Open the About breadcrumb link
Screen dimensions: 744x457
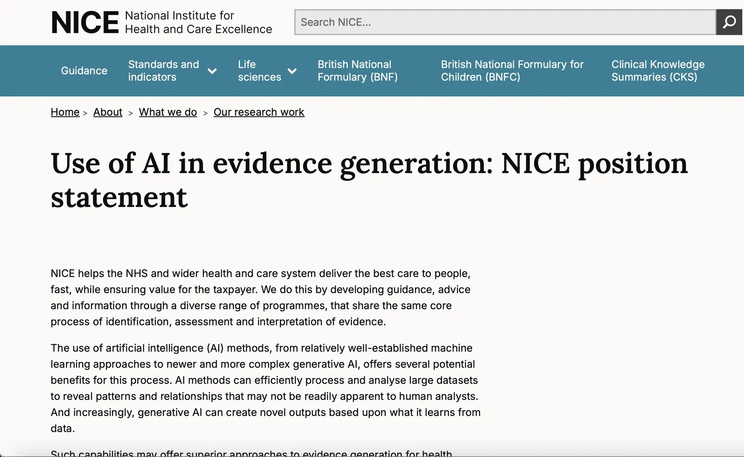pos(107,112)
